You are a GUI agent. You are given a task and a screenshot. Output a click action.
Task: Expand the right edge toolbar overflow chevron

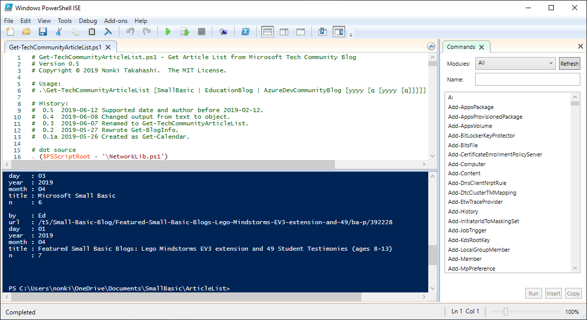351,34
